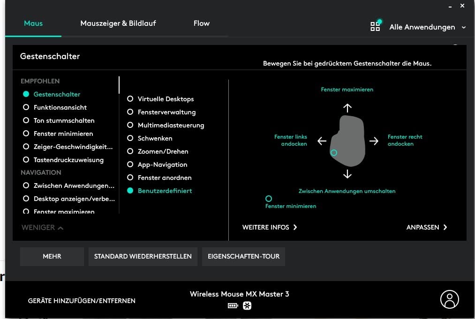
Task: Open the Alle Anwendungen dropdown
Action: click(427, 27)
